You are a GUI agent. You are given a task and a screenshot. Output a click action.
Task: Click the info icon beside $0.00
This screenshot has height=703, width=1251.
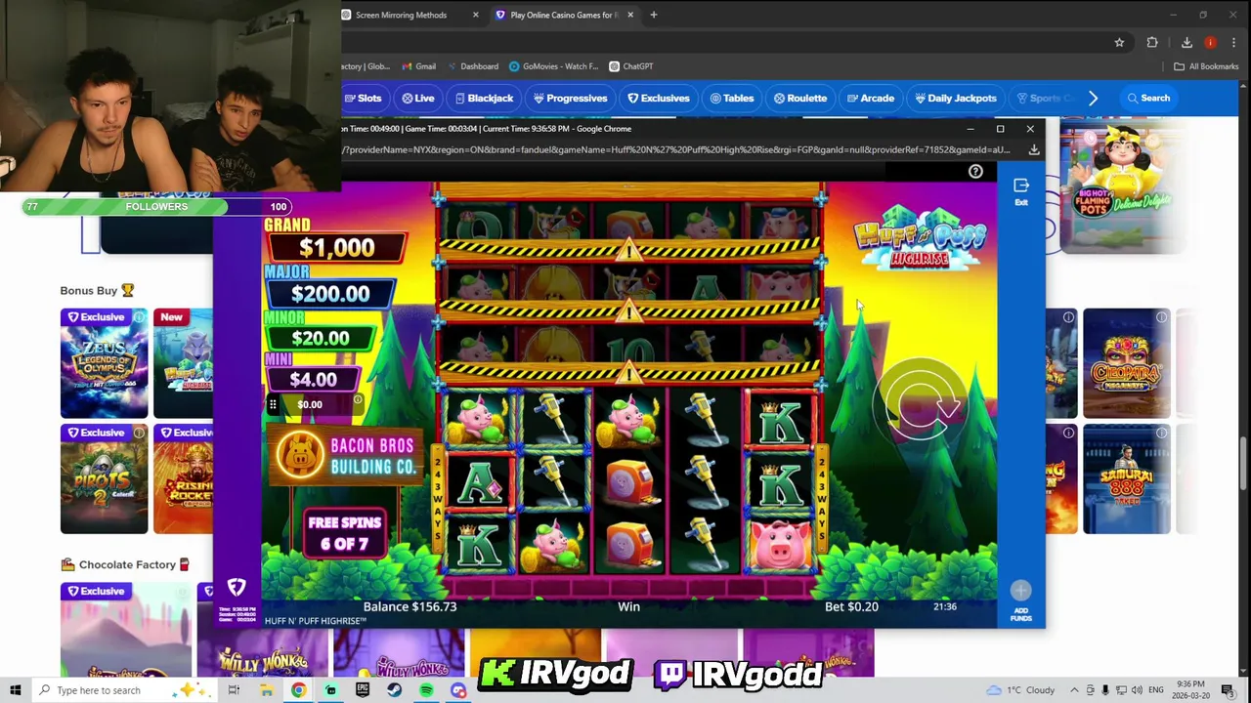coord(358,401)
